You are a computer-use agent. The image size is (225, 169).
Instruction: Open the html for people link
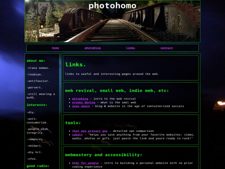pyautogui.click(x=85, y=163)
